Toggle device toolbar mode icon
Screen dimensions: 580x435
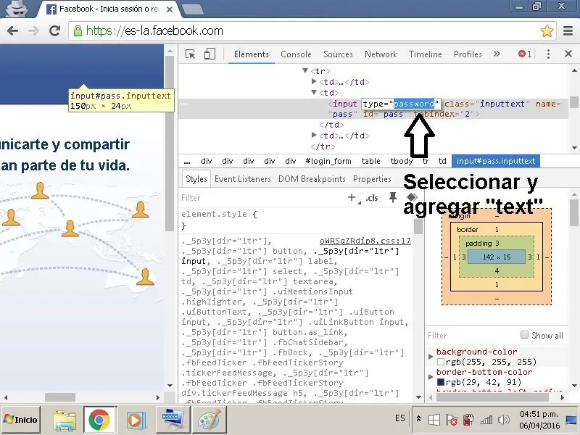click(210, 54)
